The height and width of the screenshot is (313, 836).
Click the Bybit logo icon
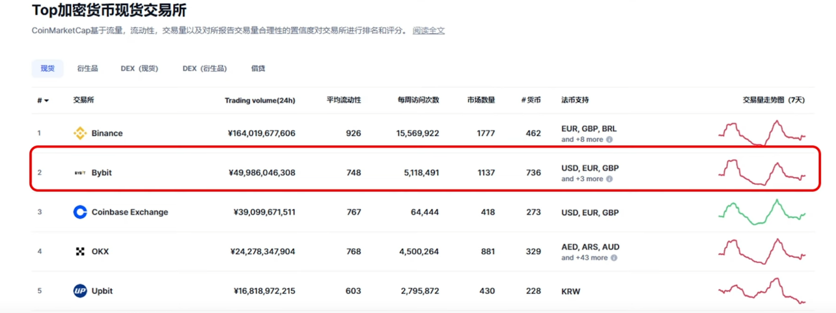tap(80, 173)
